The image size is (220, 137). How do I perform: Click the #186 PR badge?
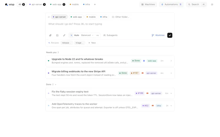pyautogui.click(x=140, y=93)
